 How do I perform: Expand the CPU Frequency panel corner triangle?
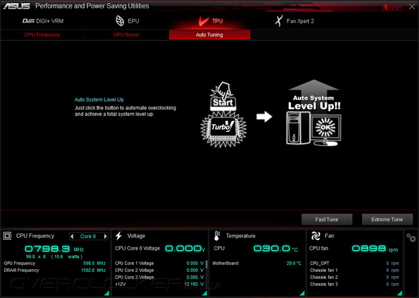coord(107,293)
